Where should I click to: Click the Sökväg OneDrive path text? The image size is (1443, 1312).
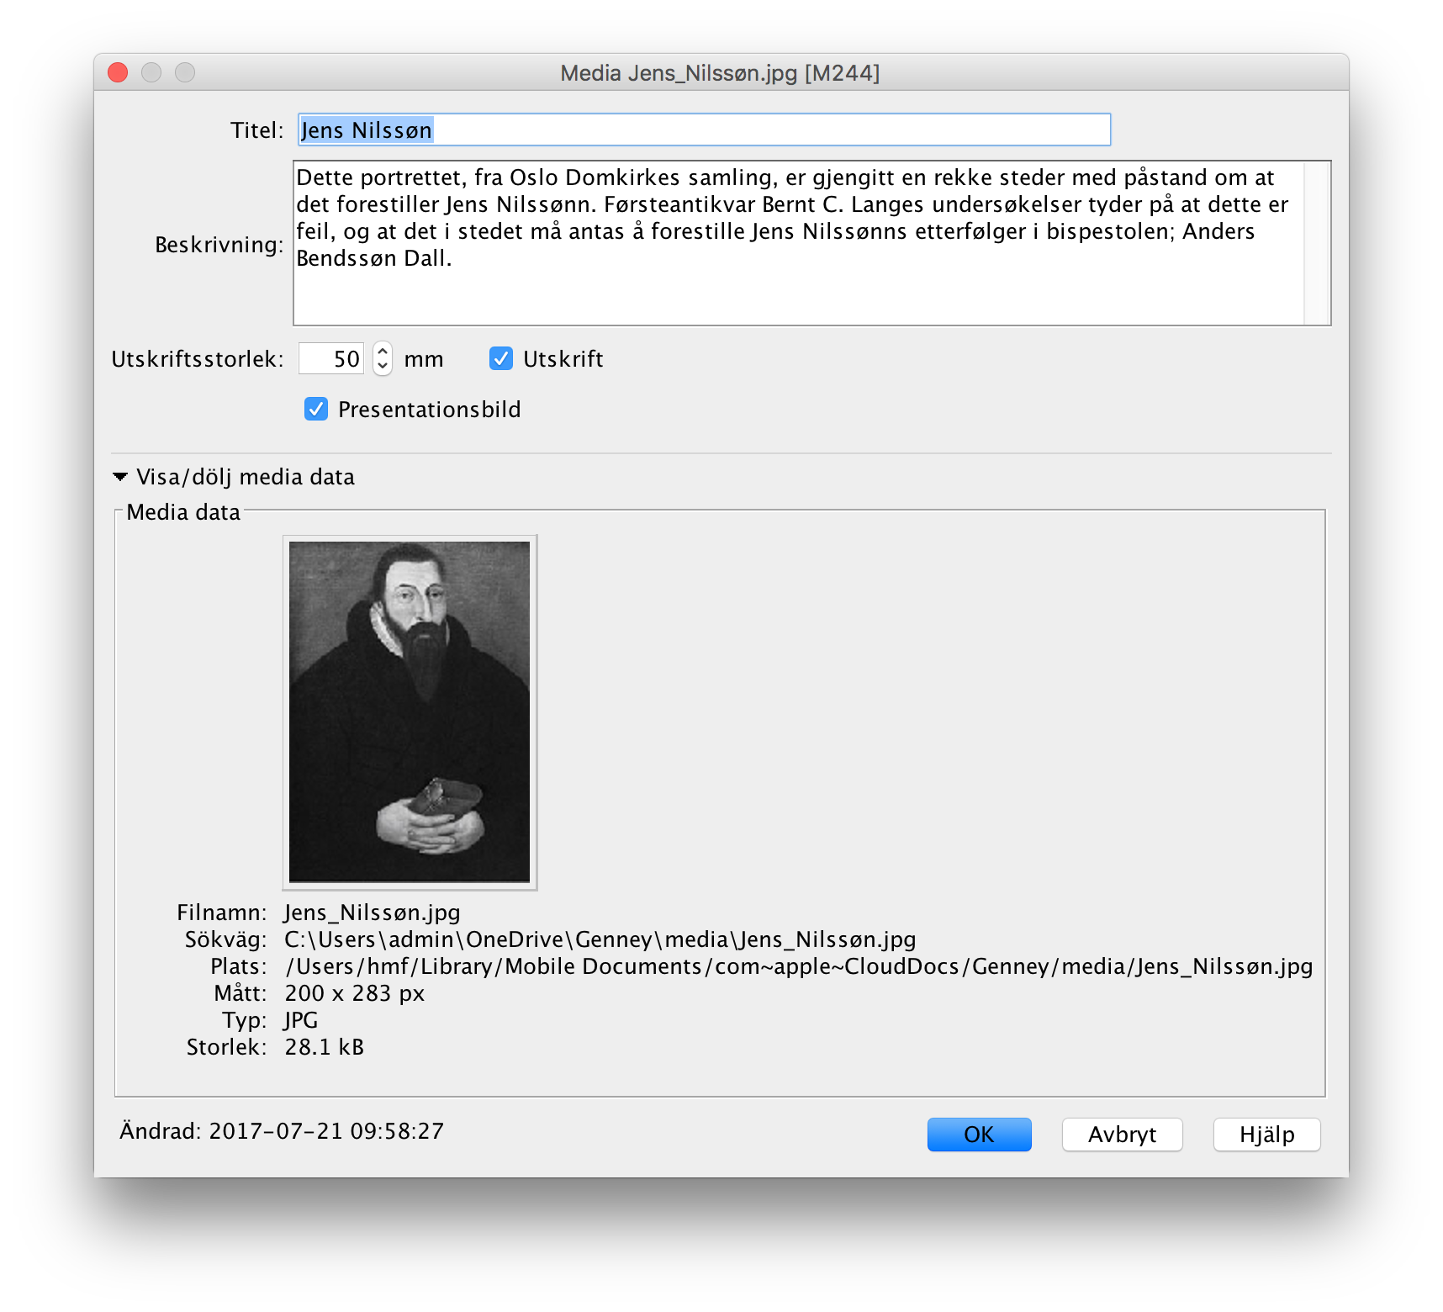pyautogui.click(x=600, y=939)
